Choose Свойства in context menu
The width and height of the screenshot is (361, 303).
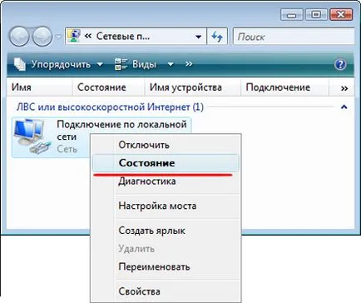pos(166,291)
